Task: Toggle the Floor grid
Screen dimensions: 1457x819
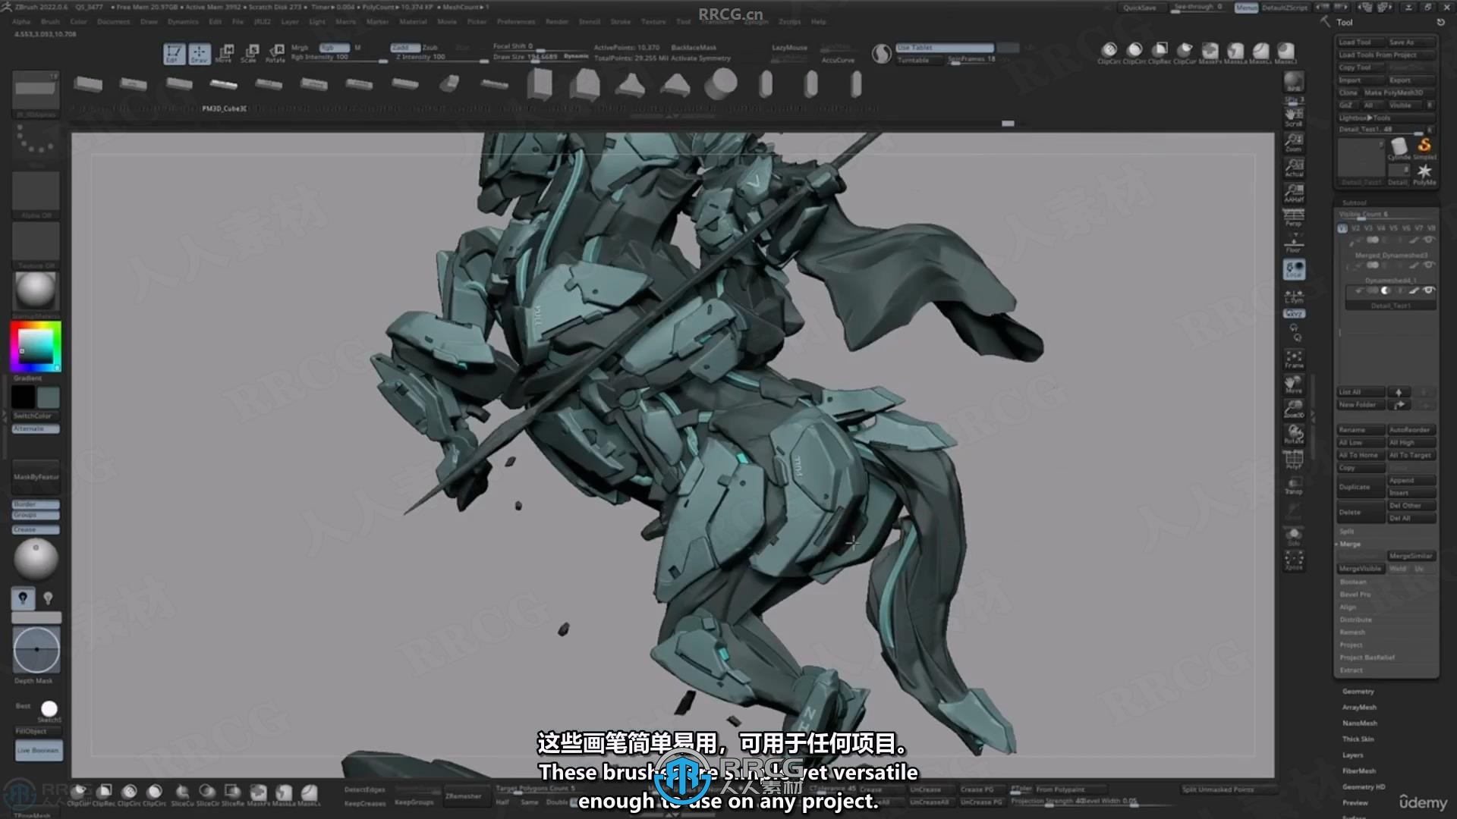Action: 1294,243
